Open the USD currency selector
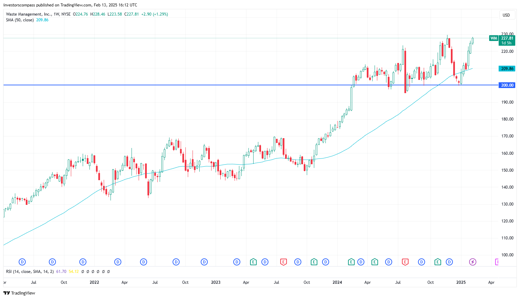 (507, 15)
